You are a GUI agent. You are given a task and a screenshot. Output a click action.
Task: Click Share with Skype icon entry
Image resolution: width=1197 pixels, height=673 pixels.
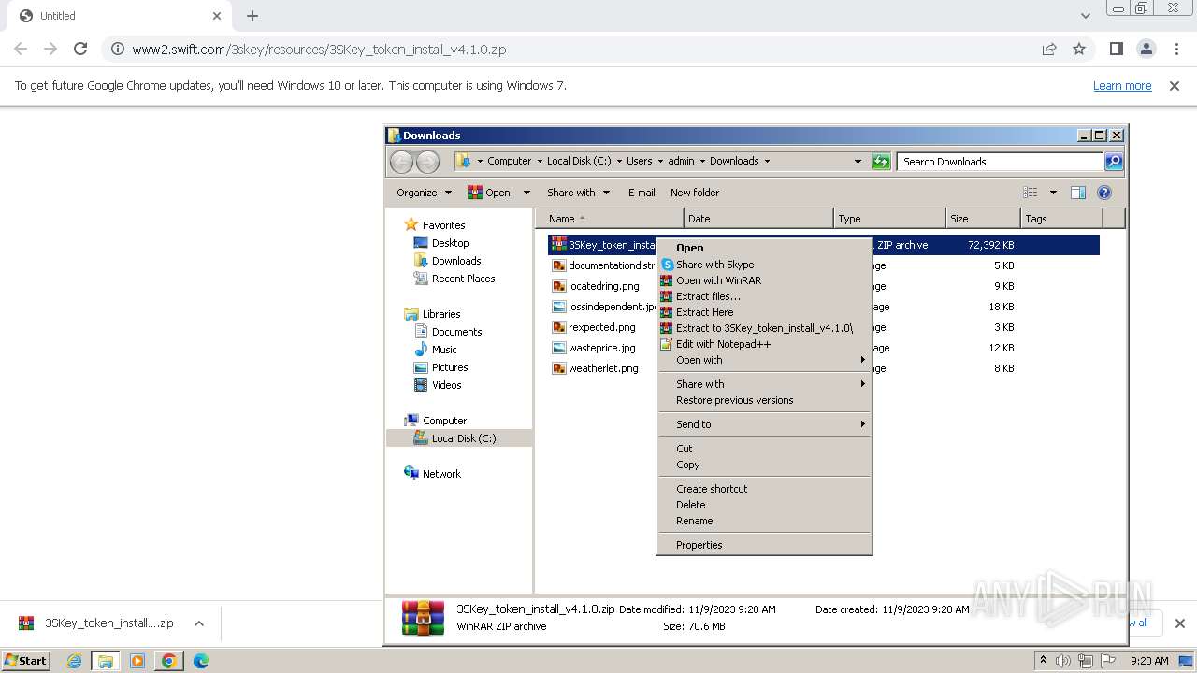tap(764, 265)
